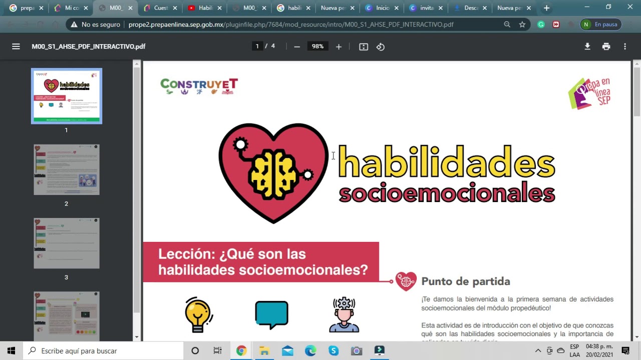This screenshot has height=360, width=641.
Task: Open the Windows Start menu
Action: click(x=12, y=351)
